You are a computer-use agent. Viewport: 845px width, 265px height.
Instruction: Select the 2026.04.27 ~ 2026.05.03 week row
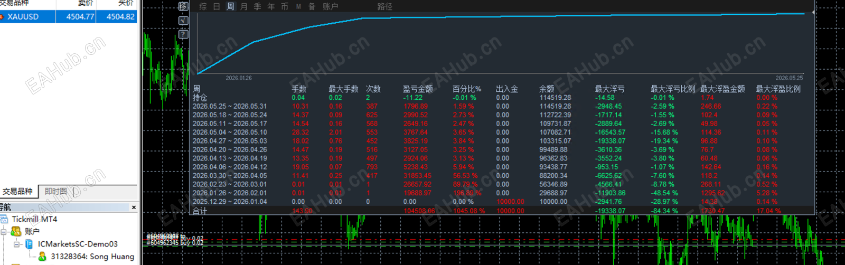pyautogui.click(x=502, y=141)
